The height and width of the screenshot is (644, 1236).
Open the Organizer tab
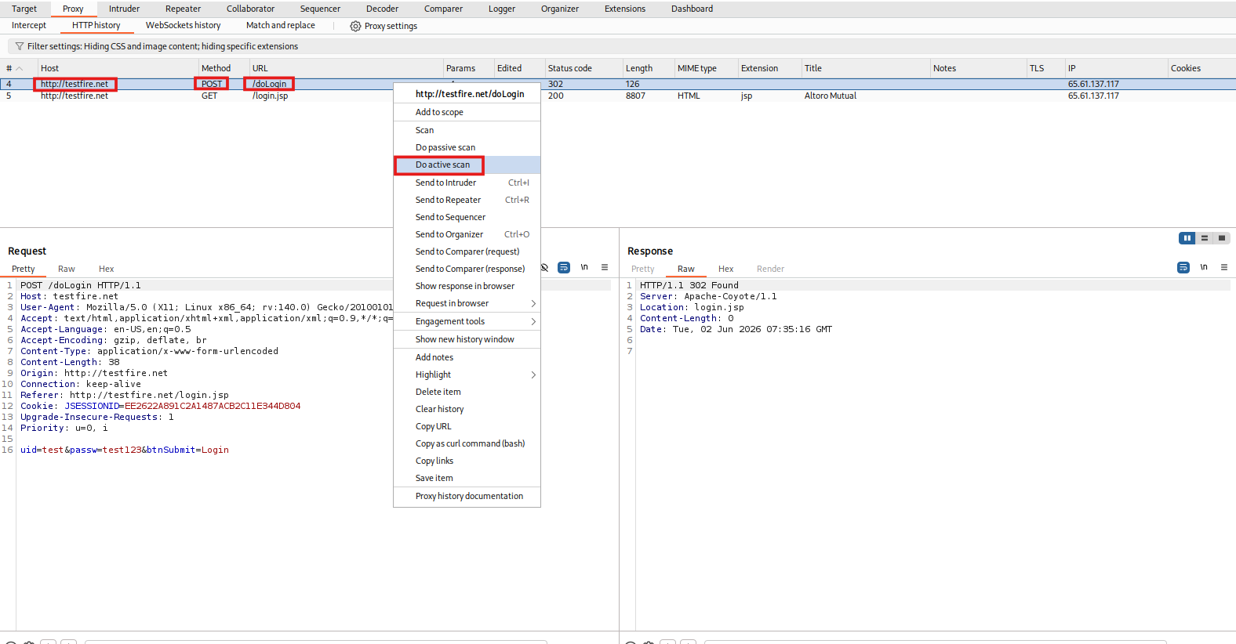560,9
